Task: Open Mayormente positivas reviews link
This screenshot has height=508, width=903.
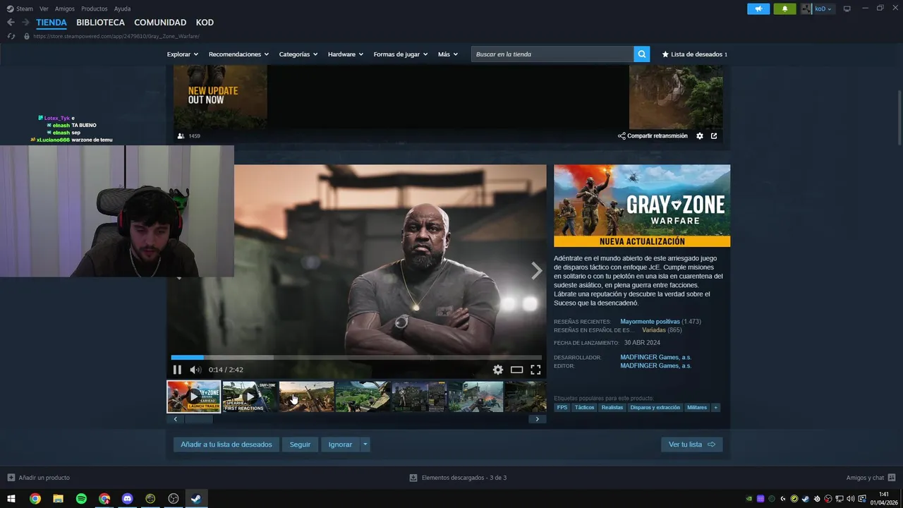Action: point(650,322)
